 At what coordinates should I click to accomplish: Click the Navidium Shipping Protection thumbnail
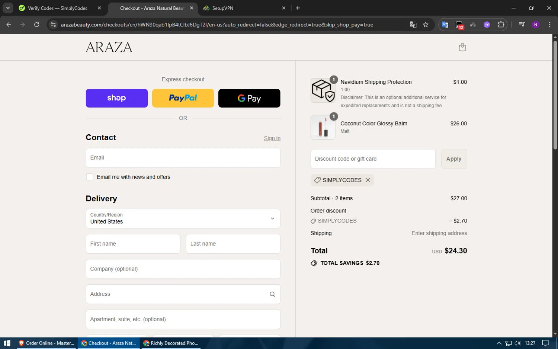[323, 90]
